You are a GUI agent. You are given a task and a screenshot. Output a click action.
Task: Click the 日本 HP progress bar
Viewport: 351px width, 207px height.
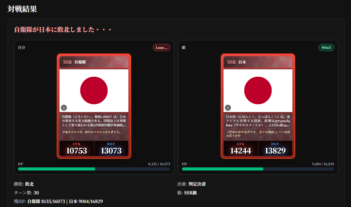[258, 169]
